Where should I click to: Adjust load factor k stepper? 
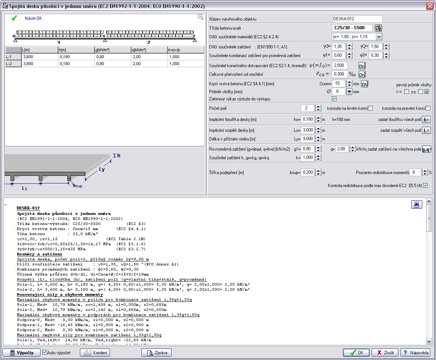click(x=318, y=157)
